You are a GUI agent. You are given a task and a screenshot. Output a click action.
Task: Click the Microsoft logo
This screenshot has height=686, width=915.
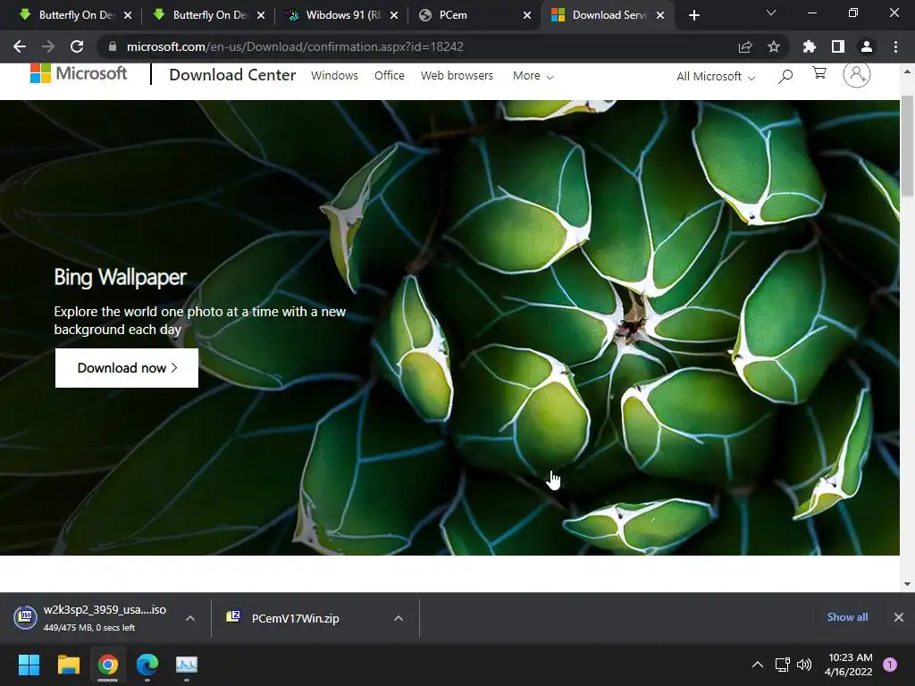click(79, 73)
